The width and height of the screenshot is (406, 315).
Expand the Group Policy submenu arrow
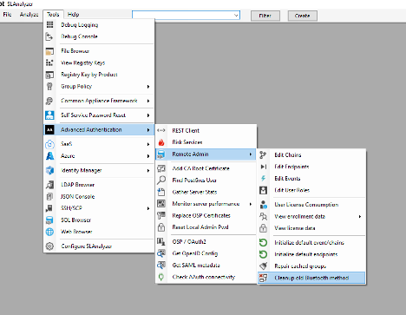(148, 87)
